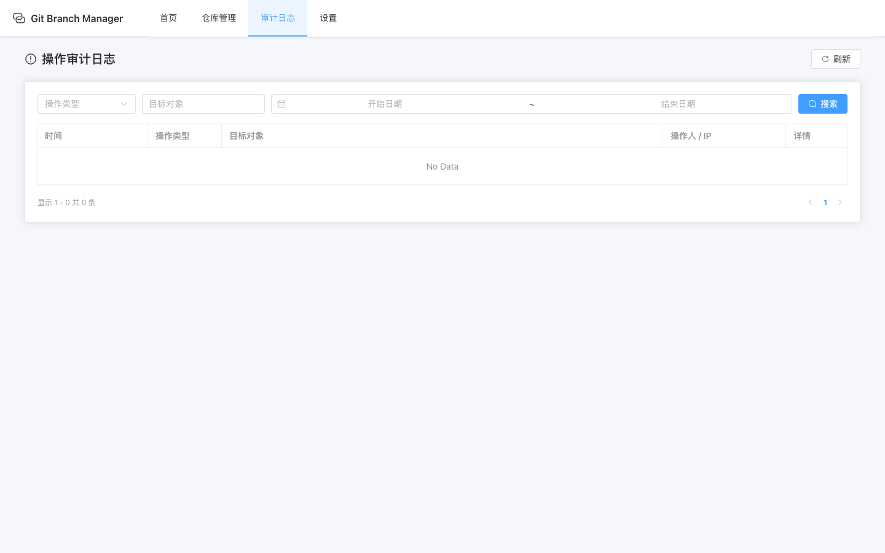Click the 目标对象 table column header
Image resolution: width=885 pixels, height=553 pixels.
[246, 136]
